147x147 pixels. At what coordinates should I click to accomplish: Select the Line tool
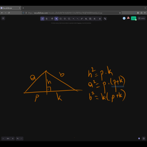click(x=78, y=19)
